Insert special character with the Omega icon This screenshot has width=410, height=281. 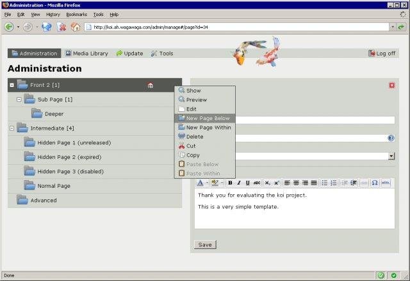[375, 183]
